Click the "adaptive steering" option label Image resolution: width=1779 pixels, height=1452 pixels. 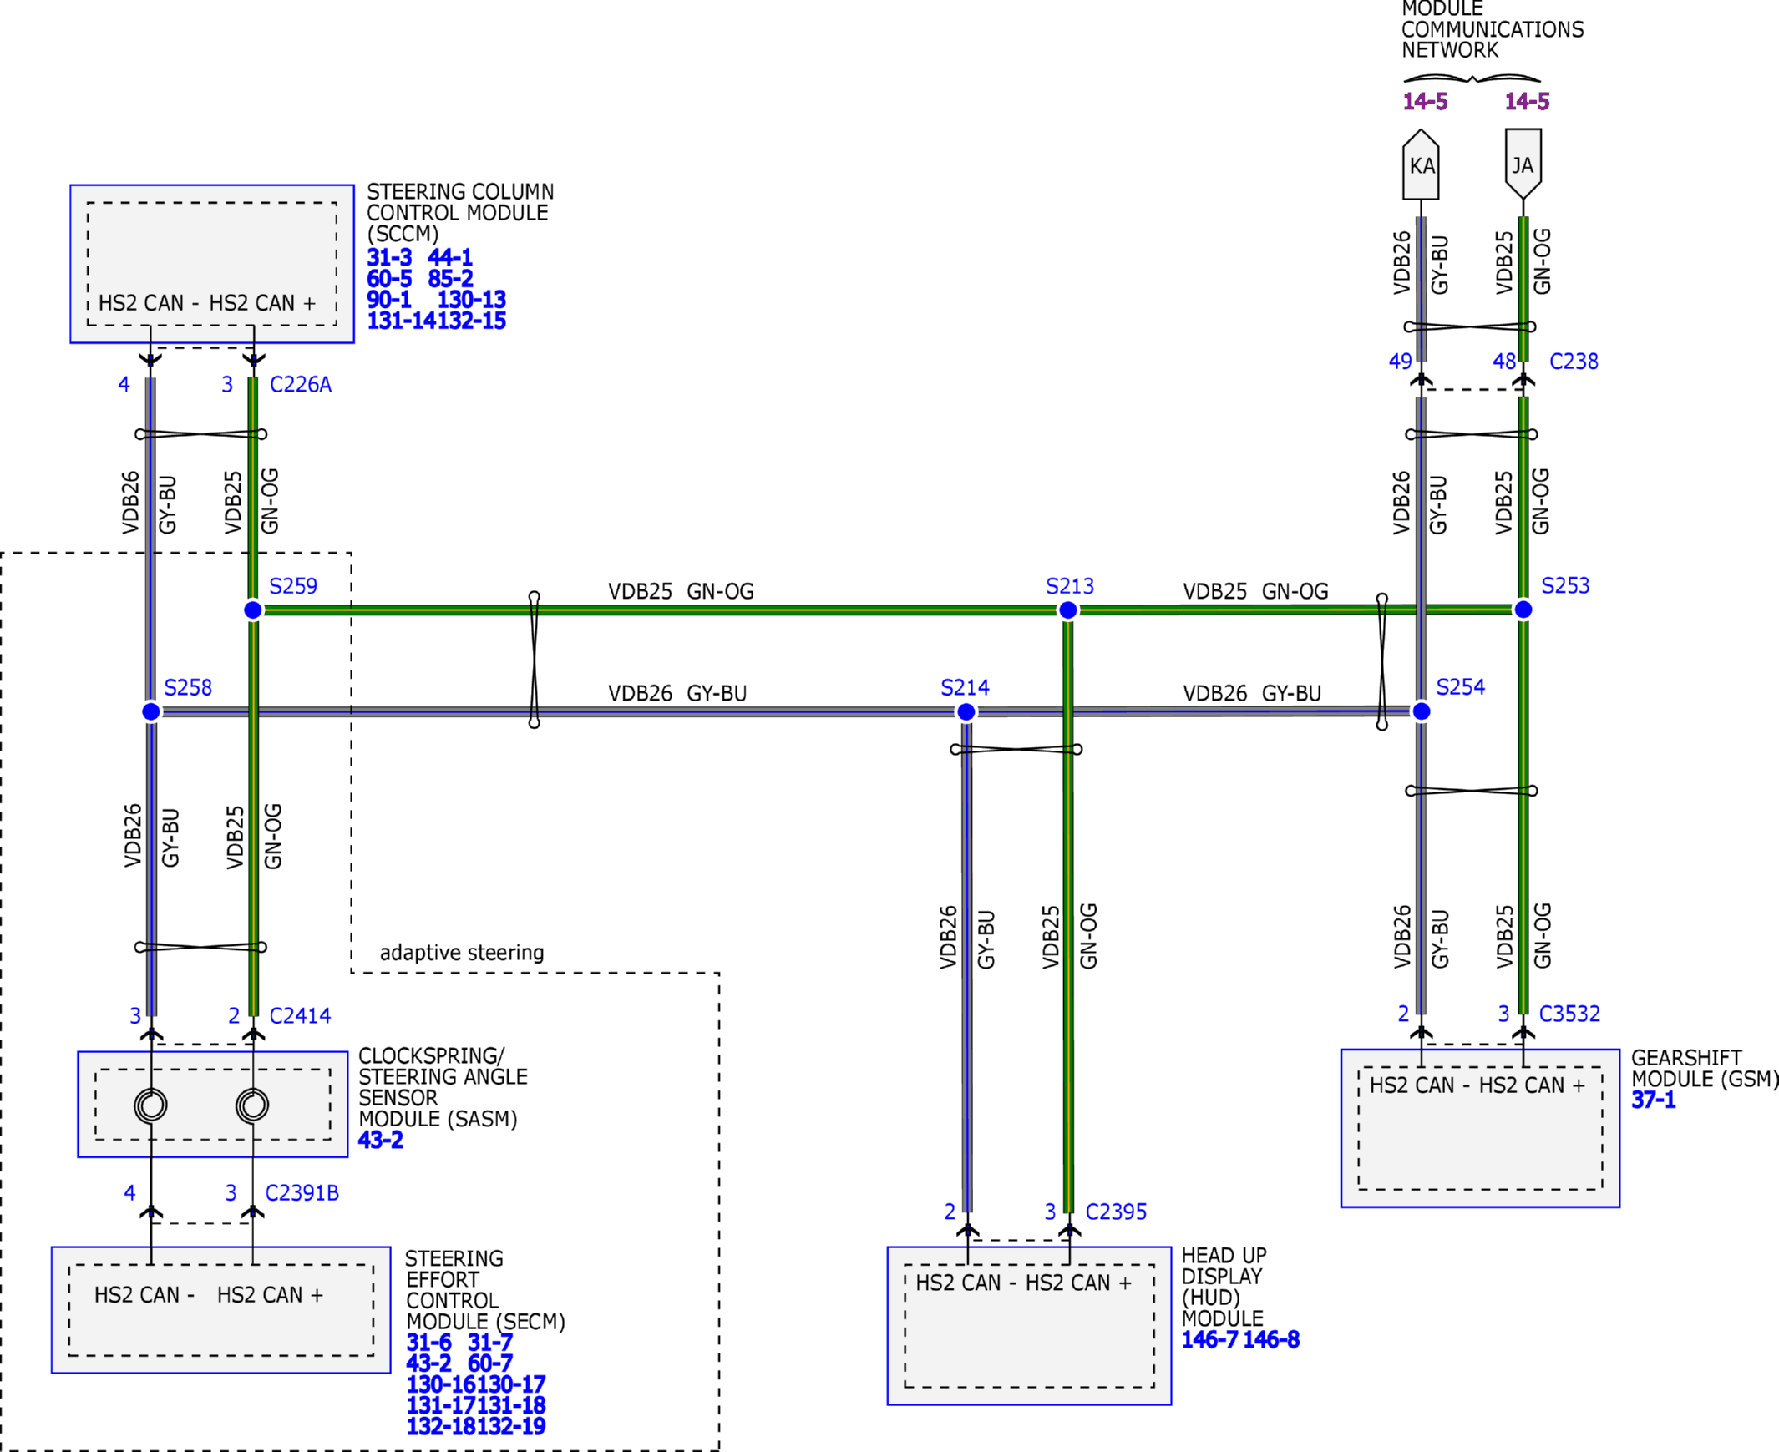pos(462,953)
